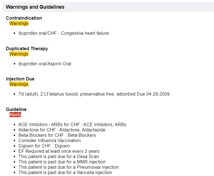The height and width of the screenshot is (176, 214).
Task: Click the Injection Due heading
Action: 20,79
